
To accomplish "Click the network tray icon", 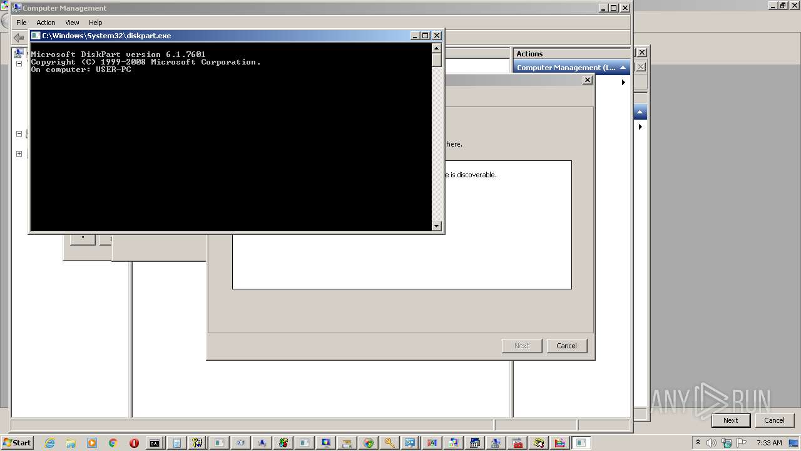I will [x=727, y=443].
